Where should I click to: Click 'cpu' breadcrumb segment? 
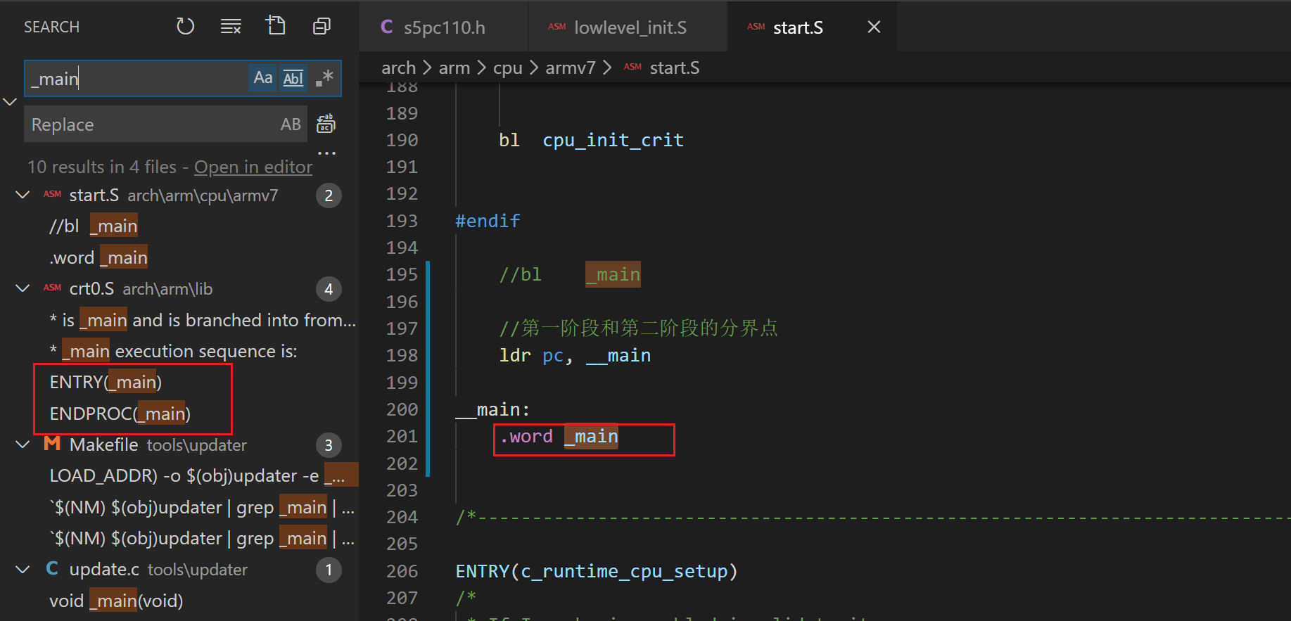click(507, 68)
